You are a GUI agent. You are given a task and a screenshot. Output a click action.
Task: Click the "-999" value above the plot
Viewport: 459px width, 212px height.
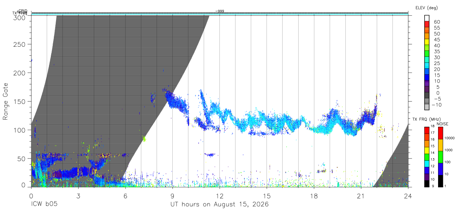[220, 11]
